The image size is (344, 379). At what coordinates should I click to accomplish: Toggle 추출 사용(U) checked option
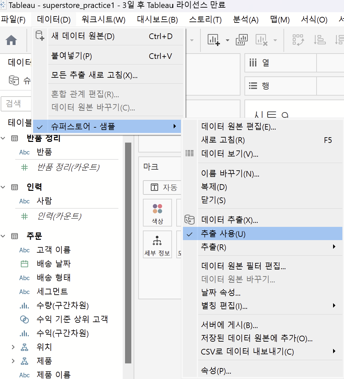click(263, 234)
